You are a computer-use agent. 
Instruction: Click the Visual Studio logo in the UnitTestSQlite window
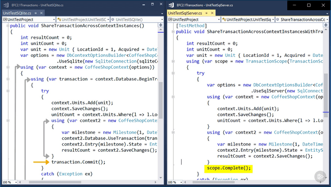point(6,5)
